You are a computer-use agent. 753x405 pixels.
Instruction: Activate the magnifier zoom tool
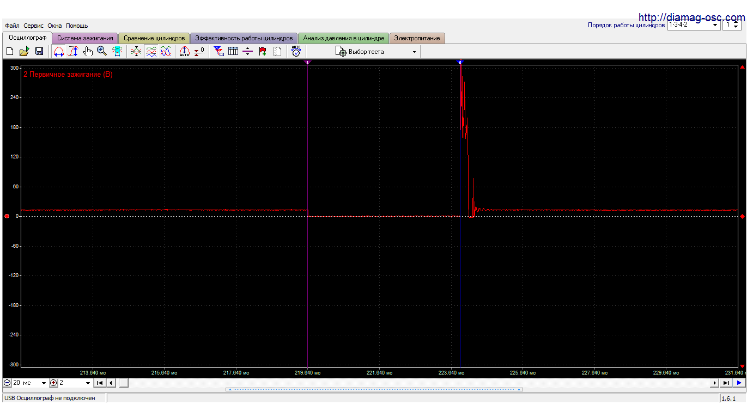click(102, 51)
